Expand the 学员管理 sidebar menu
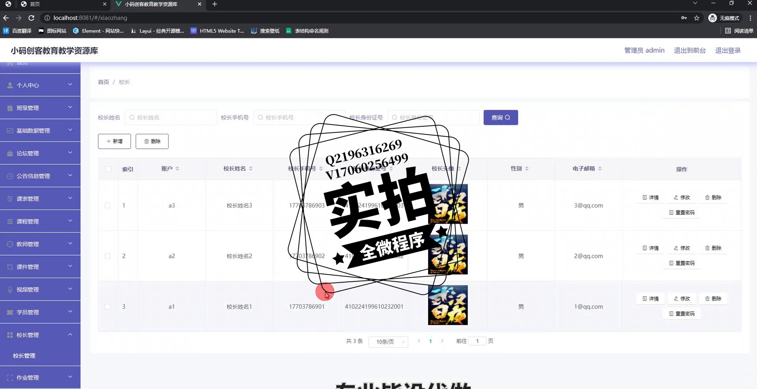Viewport: 757px width, 389px height. (x=40, y=312)
